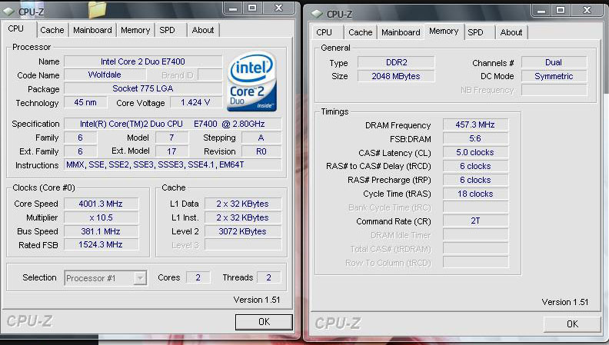
Task: Maximize the left CPU-Z window
Action: click(x=252, y=8)
